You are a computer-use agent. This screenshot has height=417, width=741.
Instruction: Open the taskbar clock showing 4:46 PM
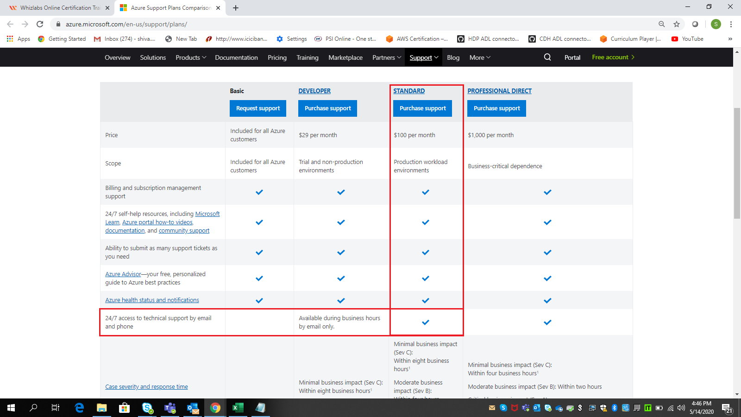[x=701, y=408]
